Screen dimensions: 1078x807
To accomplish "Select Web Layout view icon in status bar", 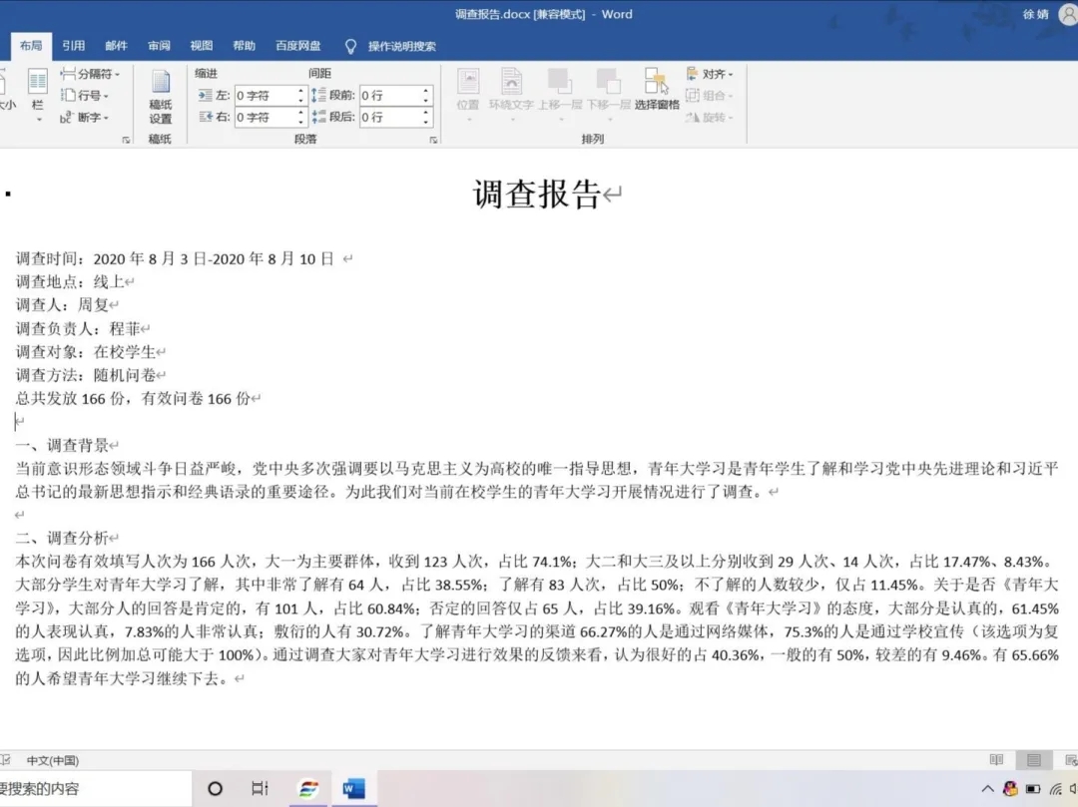I will coord(1071,760).
